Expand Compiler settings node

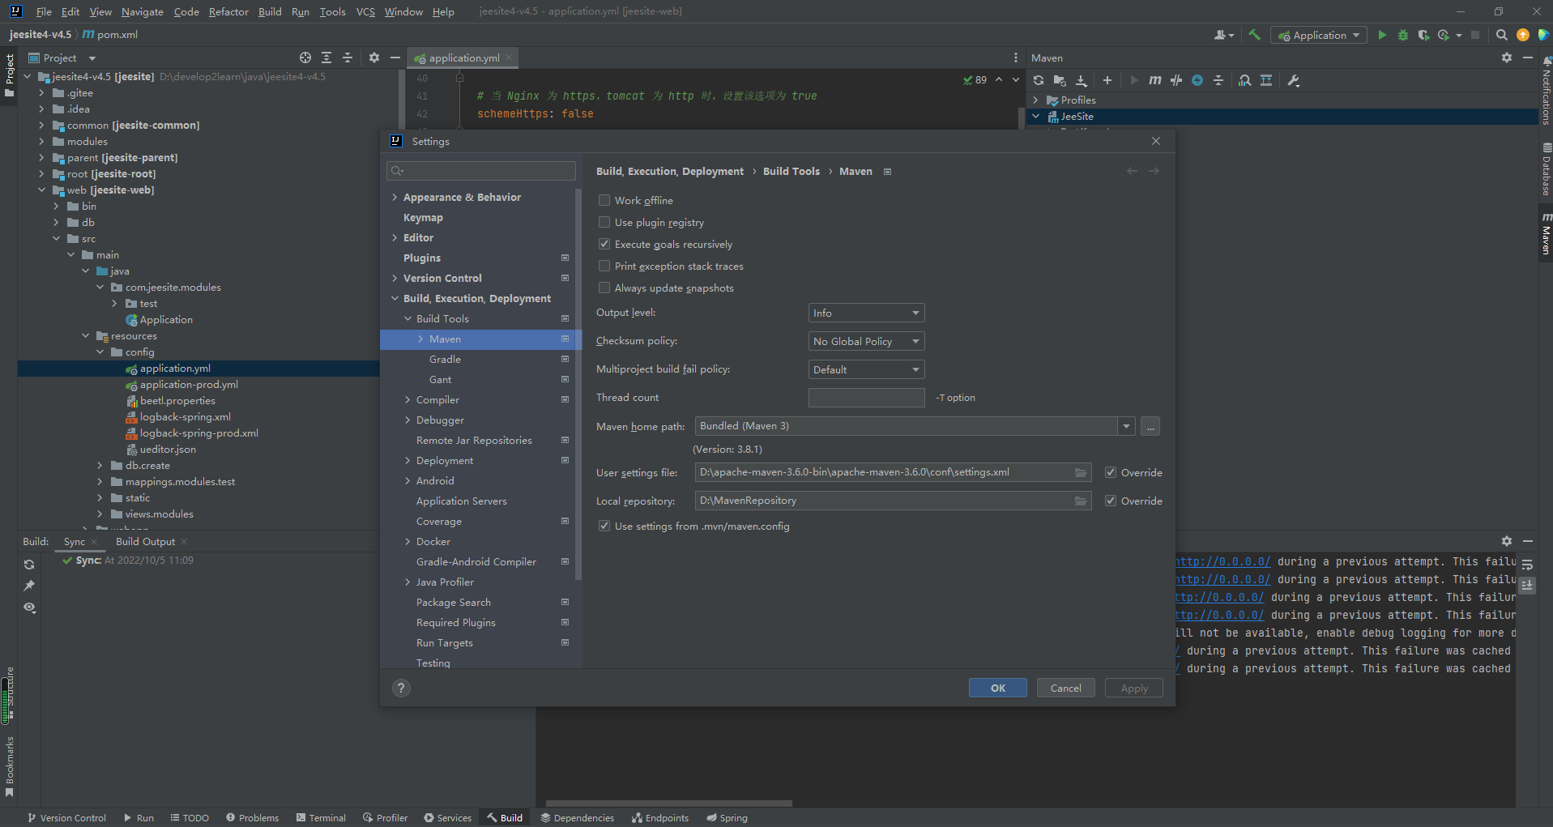tap(407, 399)
